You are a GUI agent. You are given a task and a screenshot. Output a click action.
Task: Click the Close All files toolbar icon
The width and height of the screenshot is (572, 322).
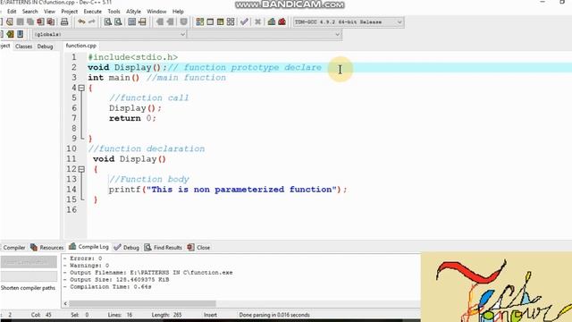click(x=51, y=21)
